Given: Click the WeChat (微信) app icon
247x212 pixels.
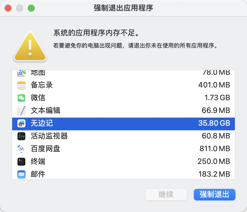Looking at the screenshot, I should tap(21, 98).
